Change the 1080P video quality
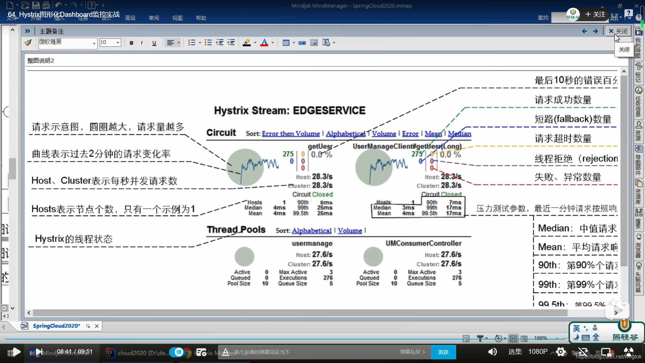This screenshot has height=363, width=645. pyautogui.click(x=538, y=352)
